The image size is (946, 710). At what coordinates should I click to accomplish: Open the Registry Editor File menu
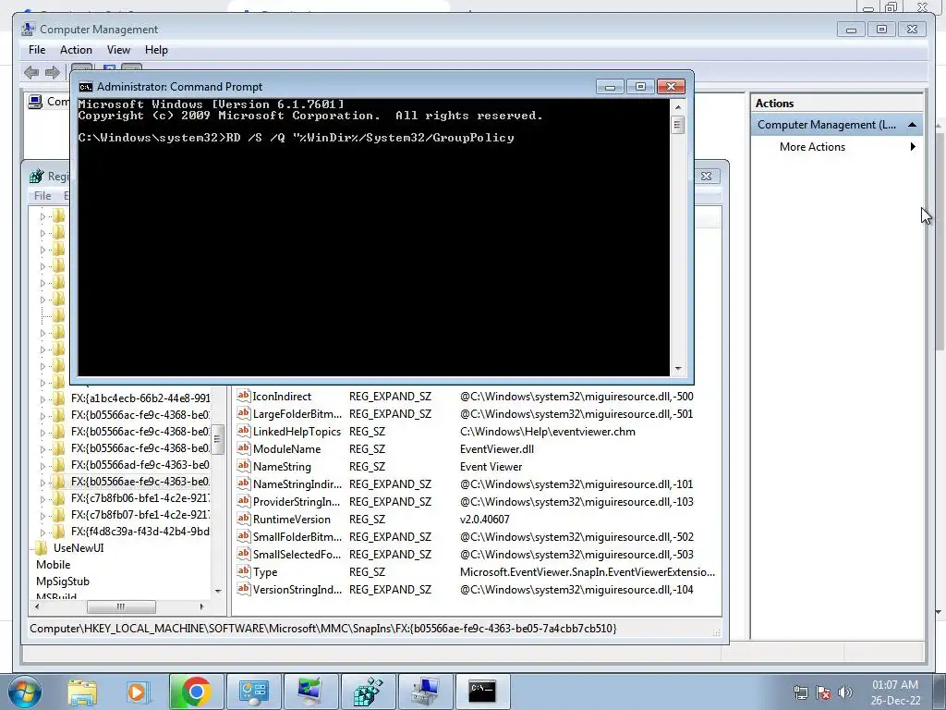point(42,196)
